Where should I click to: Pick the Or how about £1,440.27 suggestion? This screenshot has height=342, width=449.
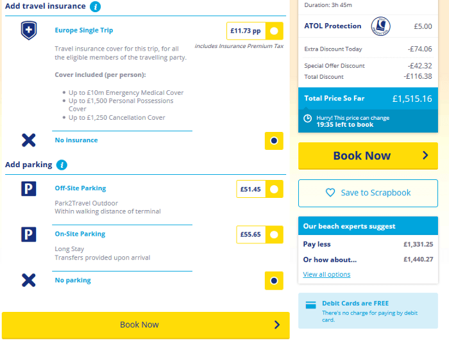[368, 259]
